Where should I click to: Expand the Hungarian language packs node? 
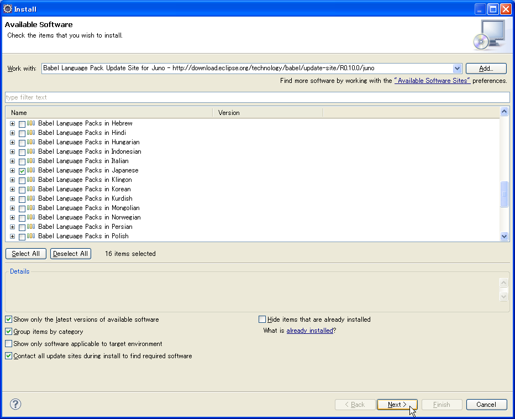tap(13, 142)
